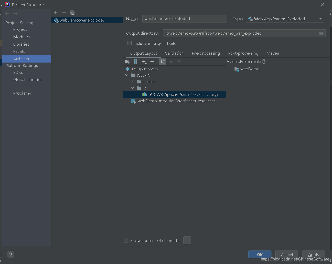This screenshot has height=264, width=332.
Task: Click the Move Up arrow icon
Action: [x=171, y=62]
